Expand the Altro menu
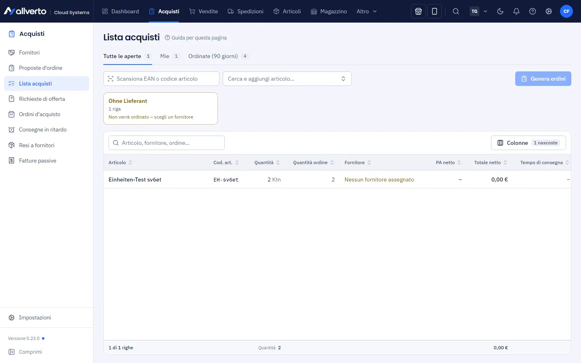Screen dimensions: 581x363 (366, 11)
